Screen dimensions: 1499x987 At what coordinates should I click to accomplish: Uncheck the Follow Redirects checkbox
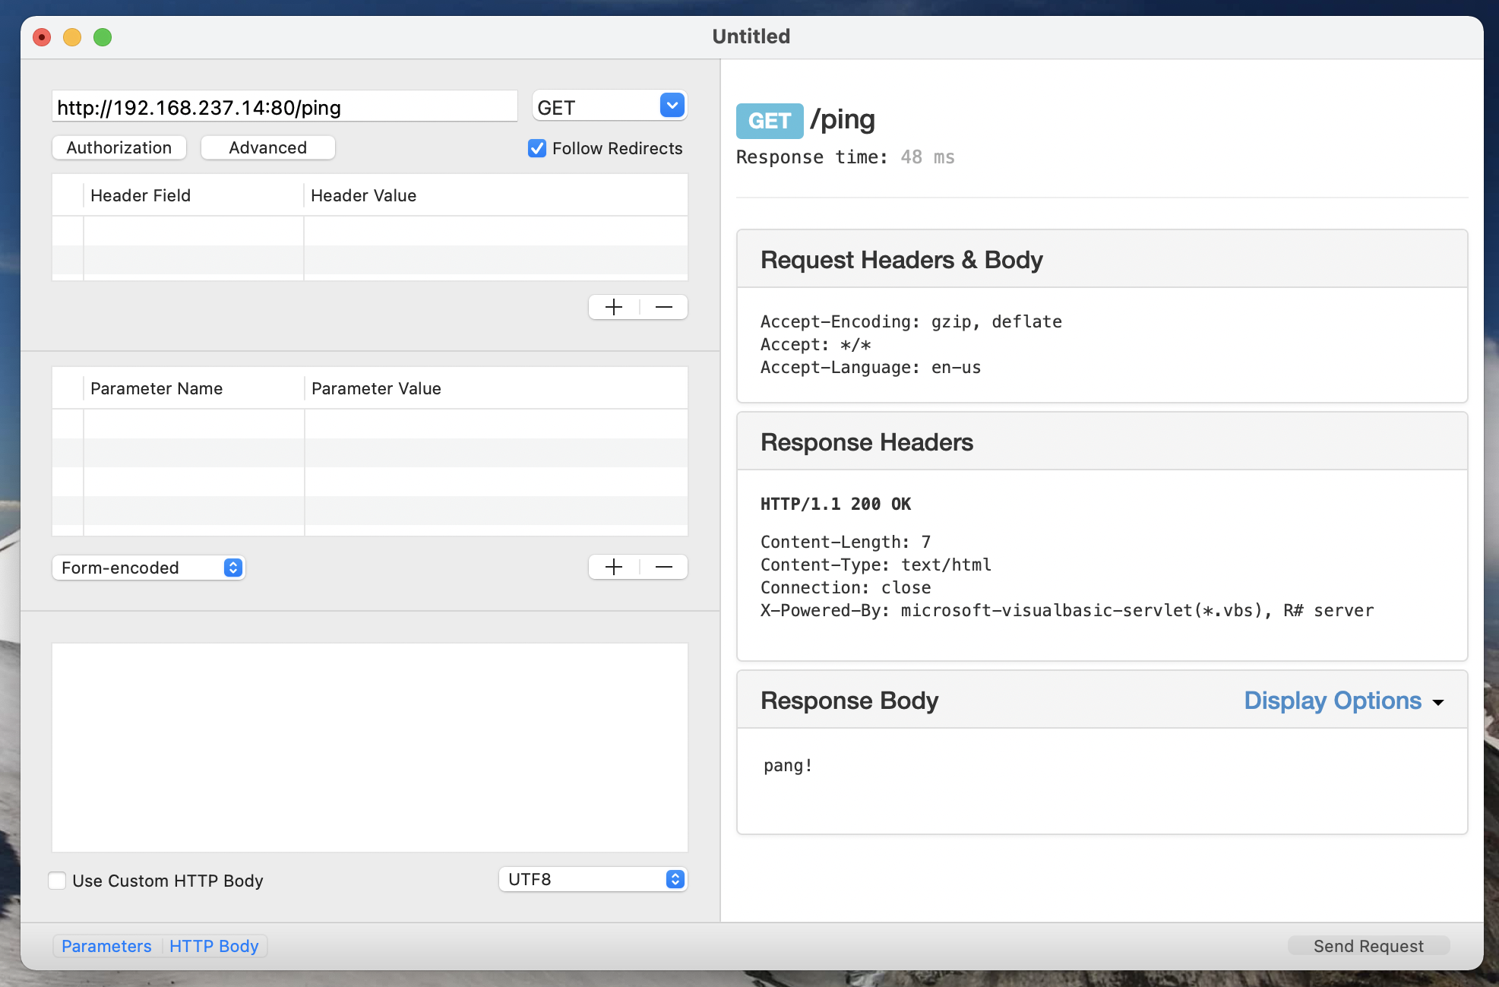coord(537,148)
